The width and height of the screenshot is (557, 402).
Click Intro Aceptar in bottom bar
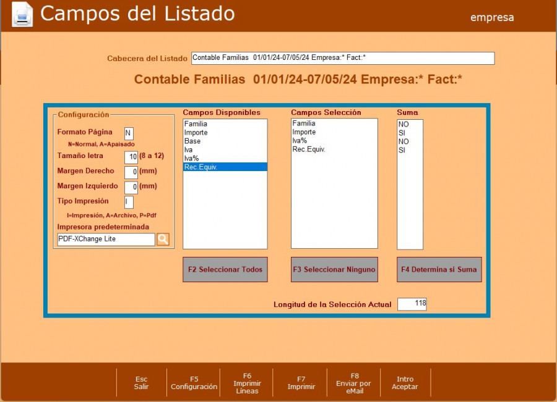(x=405, y=383)
